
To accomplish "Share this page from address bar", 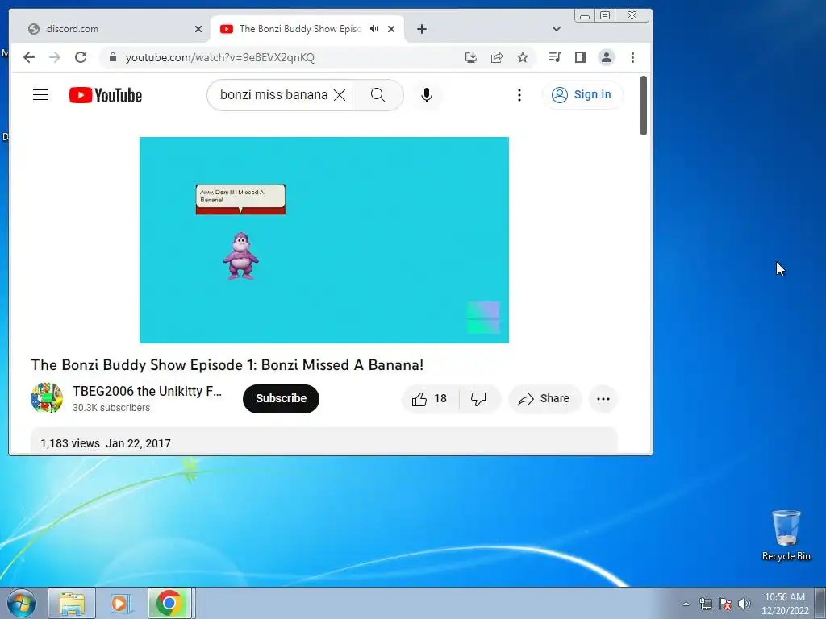I will (x=497, y=57).
